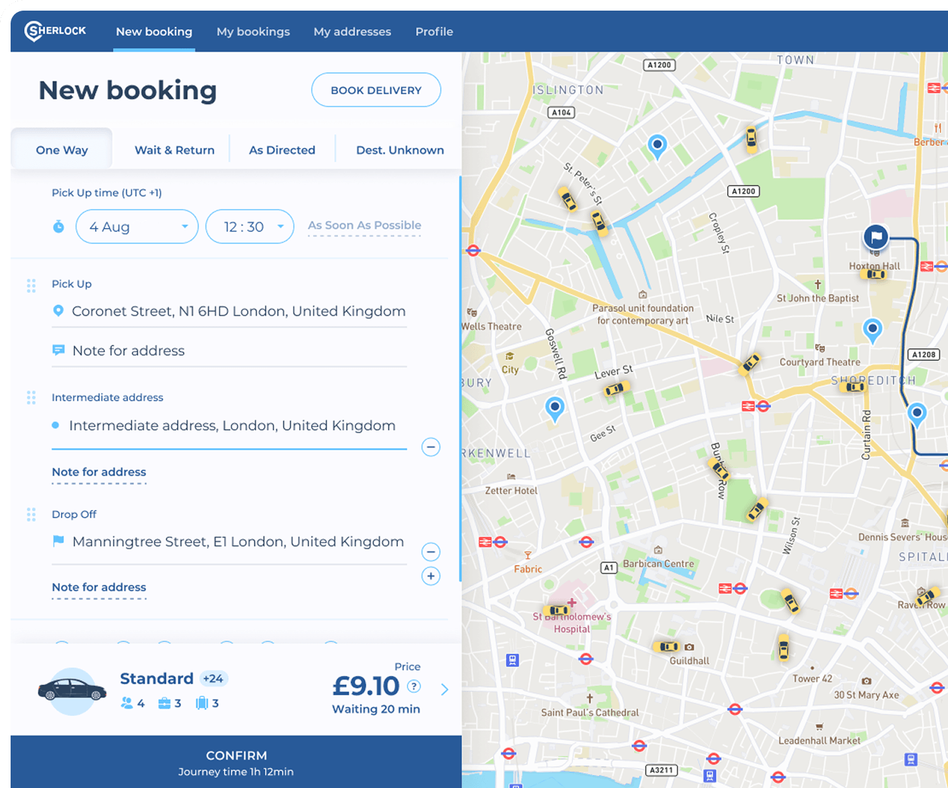This screenshot has height=788, width=948.
Task: Click the minus icon beside Manningtree Street
Action: tap(431, 552)
